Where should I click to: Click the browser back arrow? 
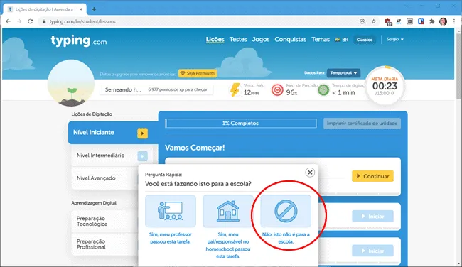pyautogui.click(x=8, y=21)
